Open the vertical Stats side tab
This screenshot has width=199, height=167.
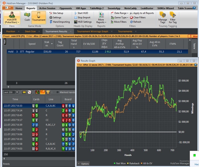(x=5, y=41)
